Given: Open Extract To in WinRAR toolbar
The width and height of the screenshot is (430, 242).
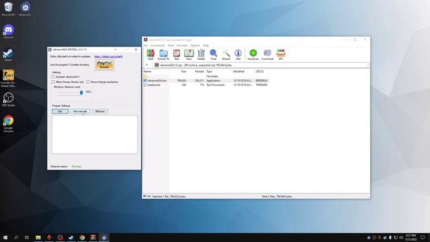Looking at the screenshot, I should tap(163, 54).
